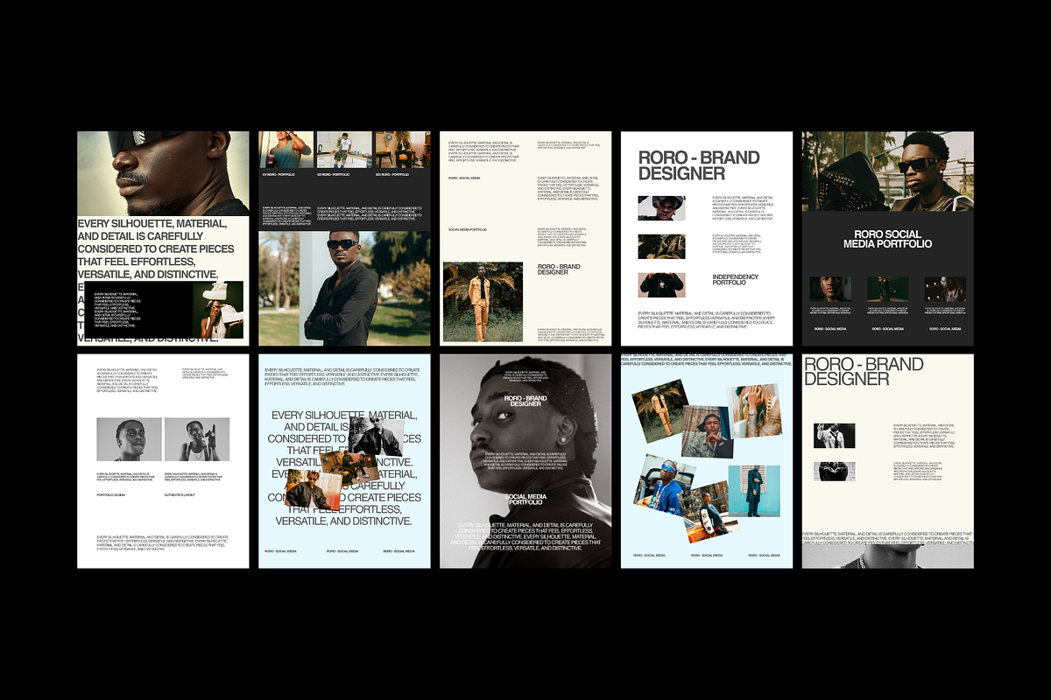1051x700 pixels.
Task: Click grayscale photo of man holding camera
Action: click(x=197, y=439)
